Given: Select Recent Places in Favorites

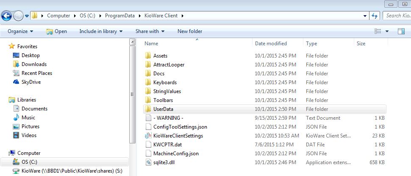Looking at the screenshot, I should tap(37, 73).
